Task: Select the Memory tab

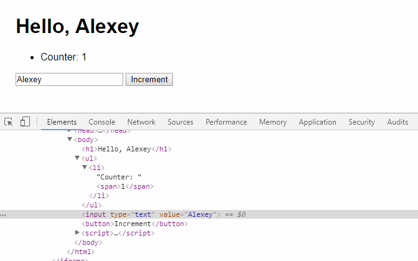Action: pos(273,122)
